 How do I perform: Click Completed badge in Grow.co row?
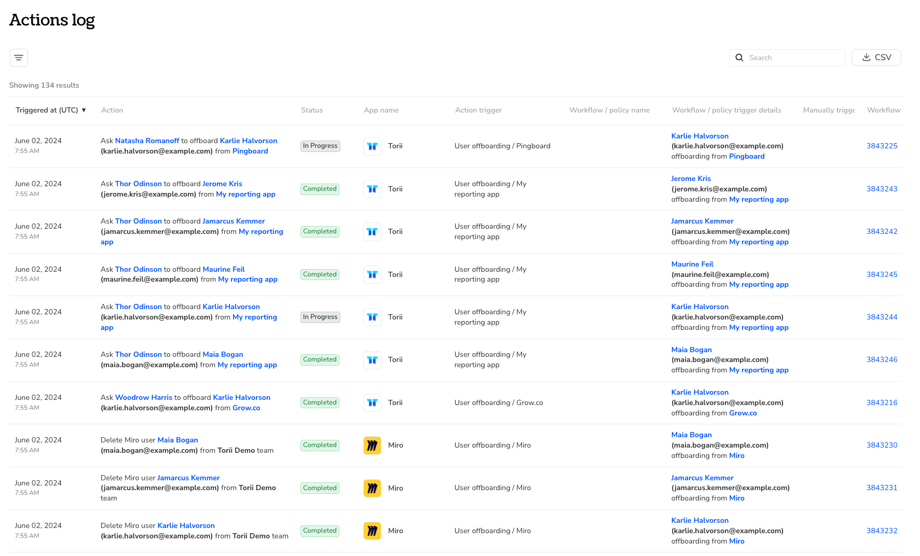coord(320,402)
